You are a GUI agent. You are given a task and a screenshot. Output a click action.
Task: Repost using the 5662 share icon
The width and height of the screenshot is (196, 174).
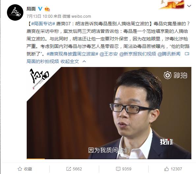[74, 169]
